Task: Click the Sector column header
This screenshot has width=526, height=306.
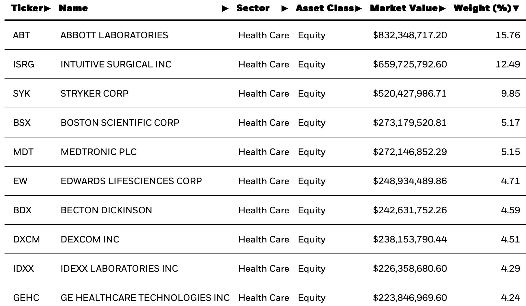Action: (x=253, y=8)
